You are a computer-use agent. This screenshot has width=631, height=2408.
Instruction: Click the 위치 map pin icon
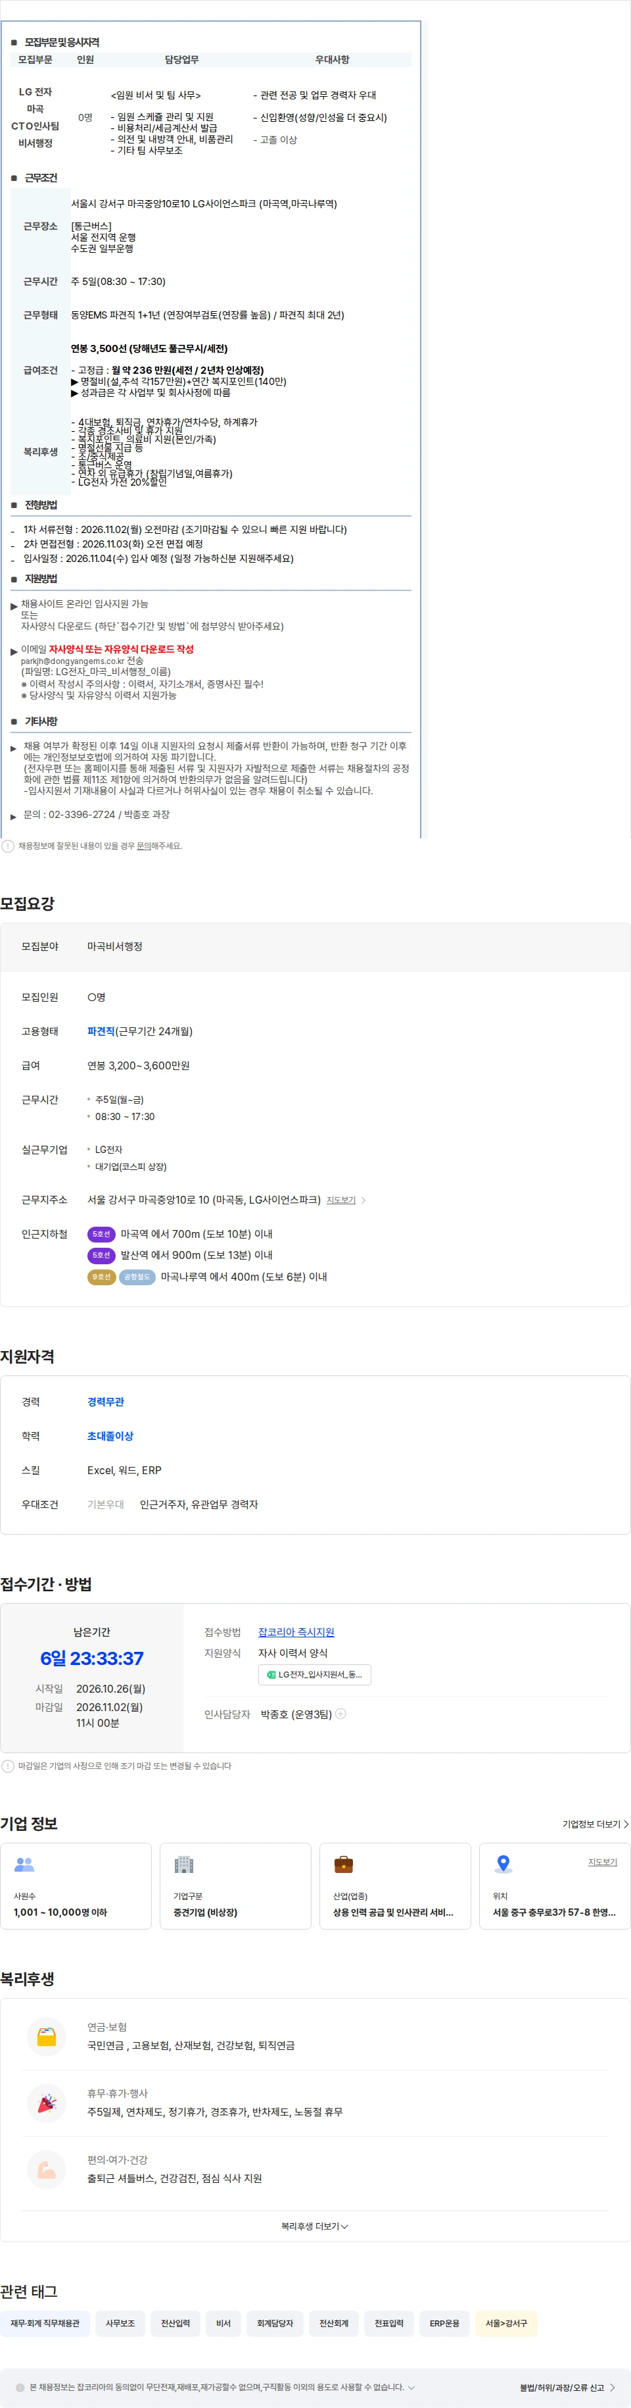point(503,1864)
